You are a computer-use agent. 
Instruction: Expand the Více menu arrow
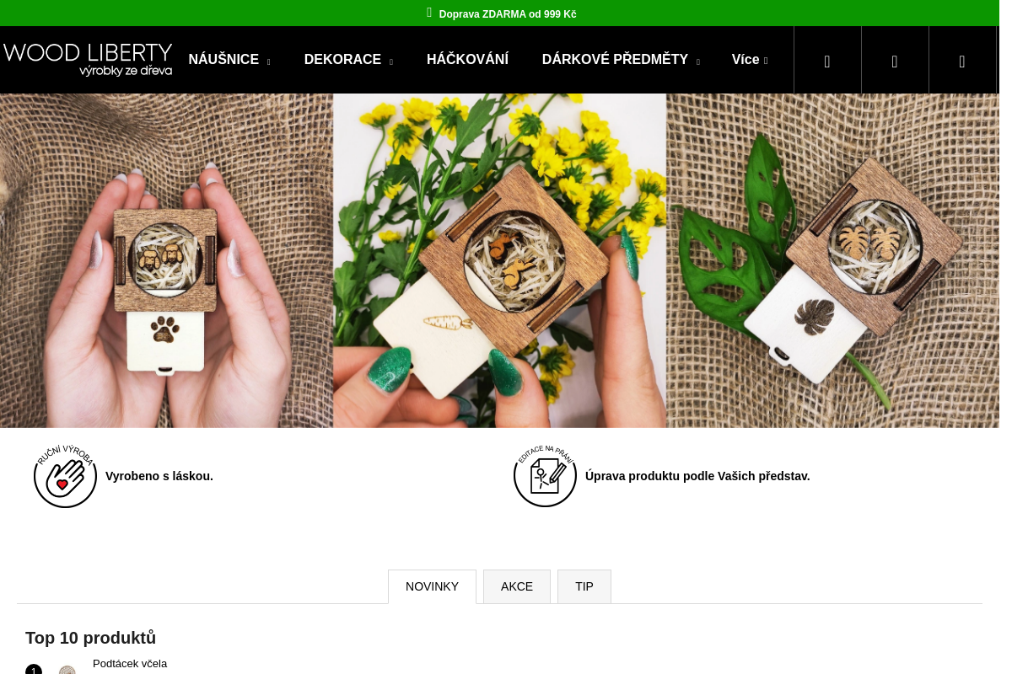(766, 62)
